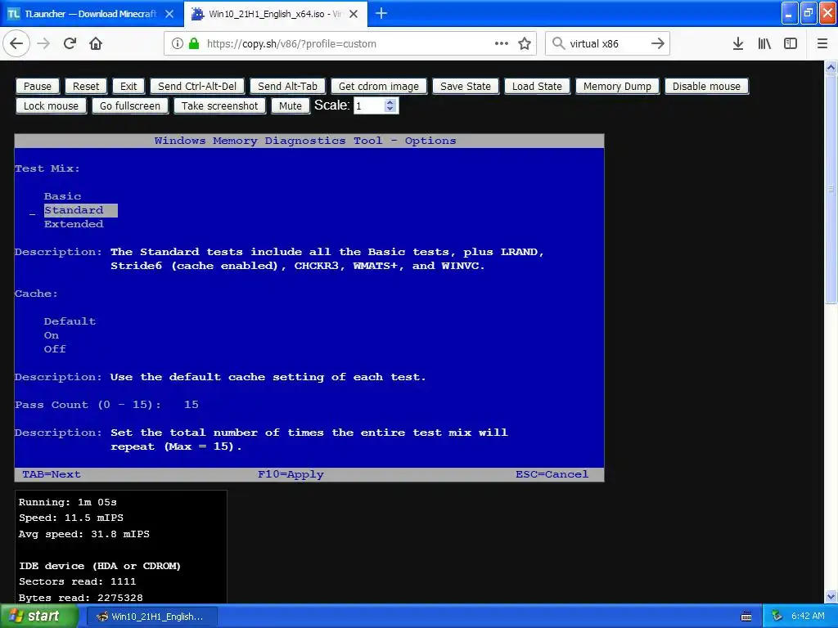Image resolution: width=838 pixels, height=628 pixels.
Task: Click the vertical scrollbar thumb
Action: pos(831,189)
